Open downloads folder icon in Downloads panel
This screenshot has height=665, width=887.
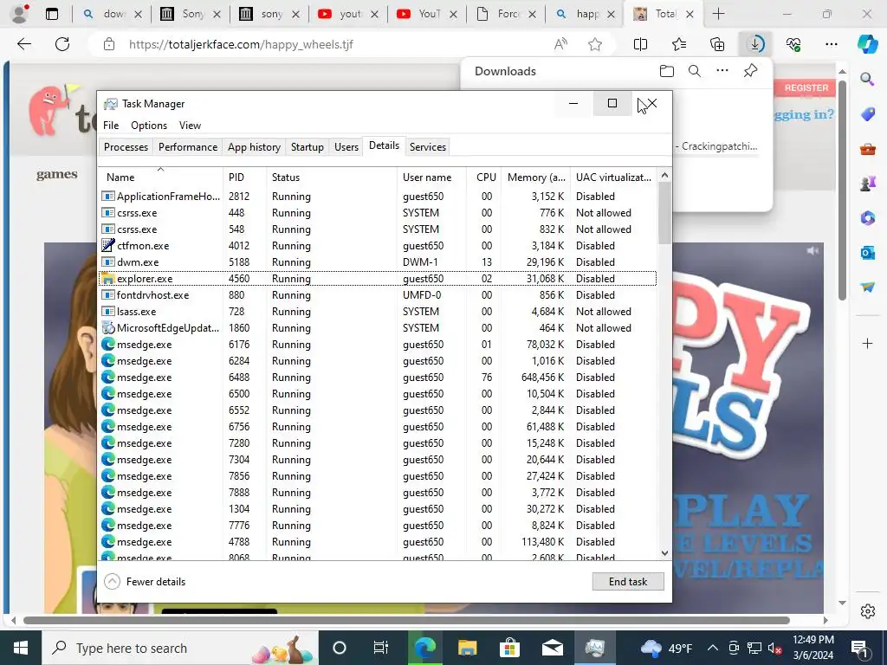tap(667, 71)
